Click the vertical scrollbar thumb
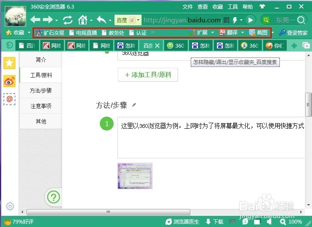Viewport: 312px width, 227px height. (x=309, y=104)
